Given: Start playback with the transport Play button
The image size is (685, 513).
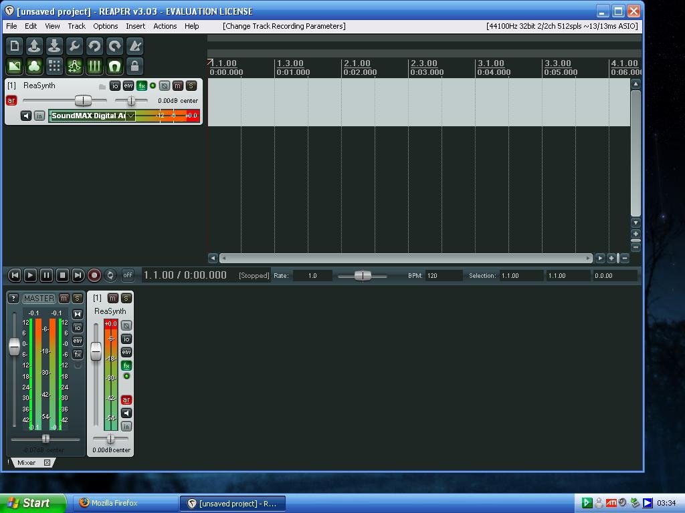Looking at the screenshot, I should 30,275.
